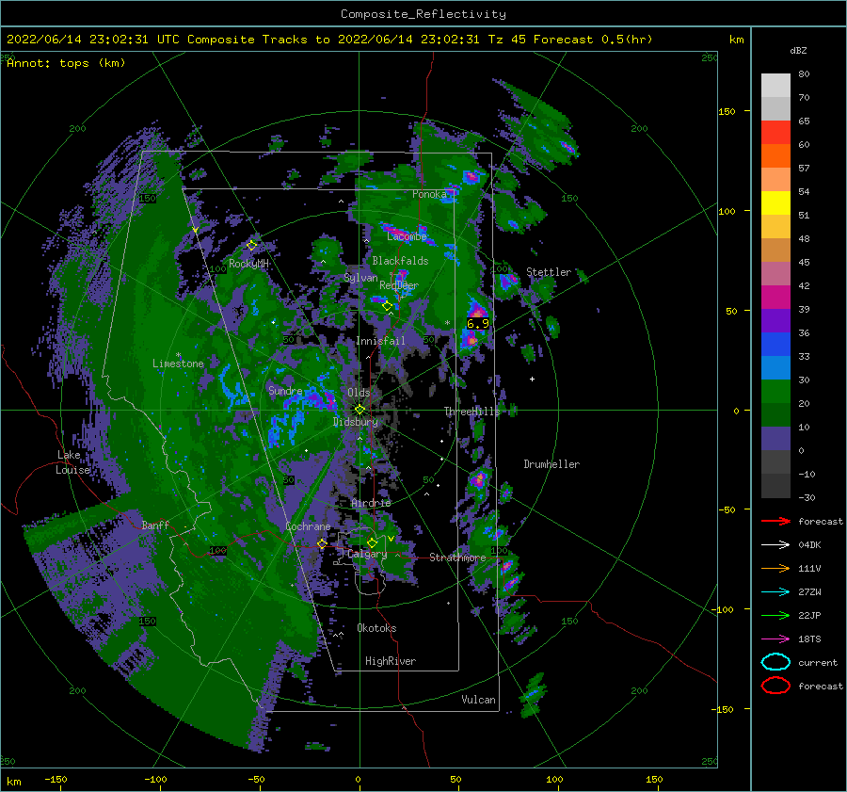Click the Cochrane city label
Screen dimensions: 847x792
[x=308, y=526]
